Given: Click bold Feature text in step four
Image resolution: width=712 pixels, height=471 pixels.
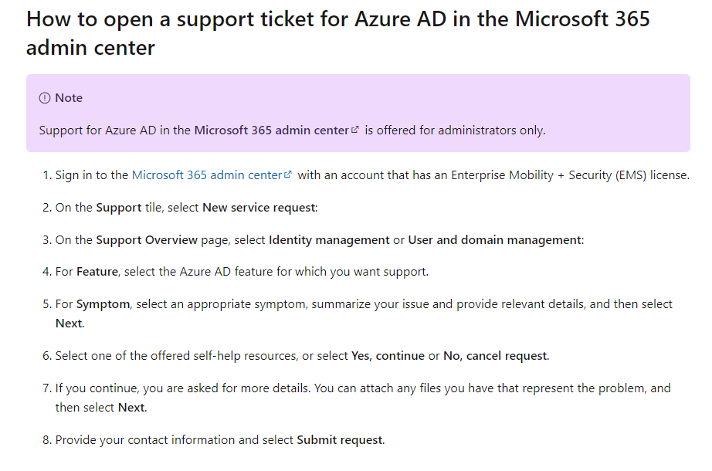Looking at the screenshot, I should (97, 272).
